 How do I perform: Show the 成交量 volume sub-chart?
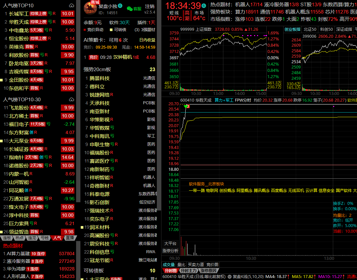(168, 264)
